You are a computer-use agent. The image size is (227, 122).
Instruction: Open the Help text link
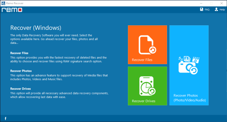[222, 10]
